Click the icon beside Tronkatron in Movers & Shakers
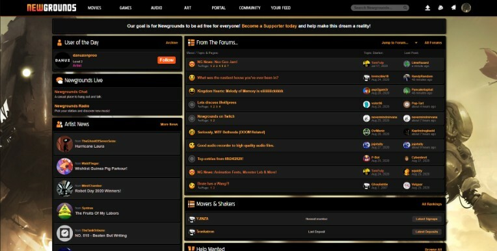497x251 pixels. tap(191, 232)
